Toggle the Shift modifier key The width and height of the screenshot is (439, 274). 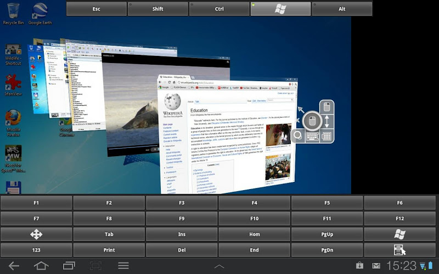tap(158, 9)
